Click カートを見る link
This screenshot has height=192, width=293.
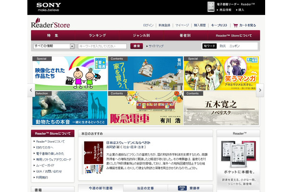tap(247, 25)
